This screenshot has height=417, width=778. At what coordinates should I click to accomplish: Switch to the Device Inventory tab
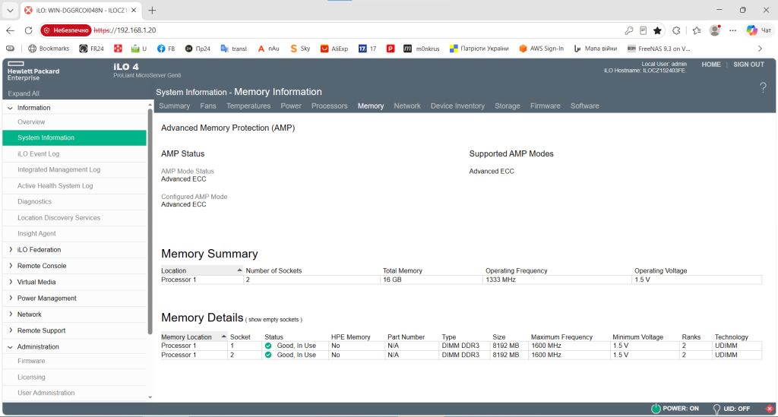[x=457, y=106]
